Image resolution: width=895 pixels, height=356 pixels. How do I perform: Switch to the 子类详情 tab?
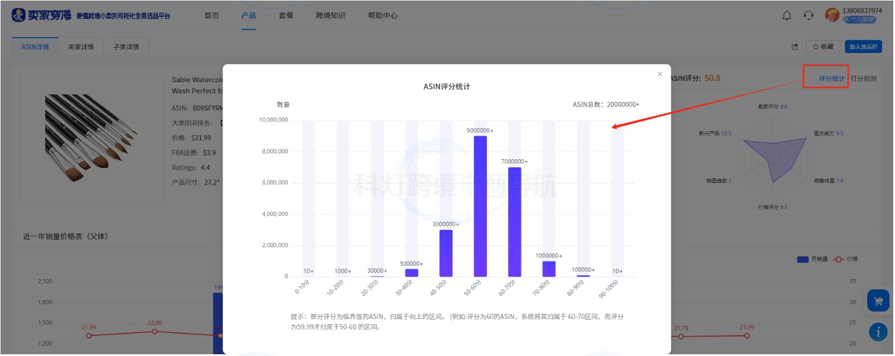(126, 46)
